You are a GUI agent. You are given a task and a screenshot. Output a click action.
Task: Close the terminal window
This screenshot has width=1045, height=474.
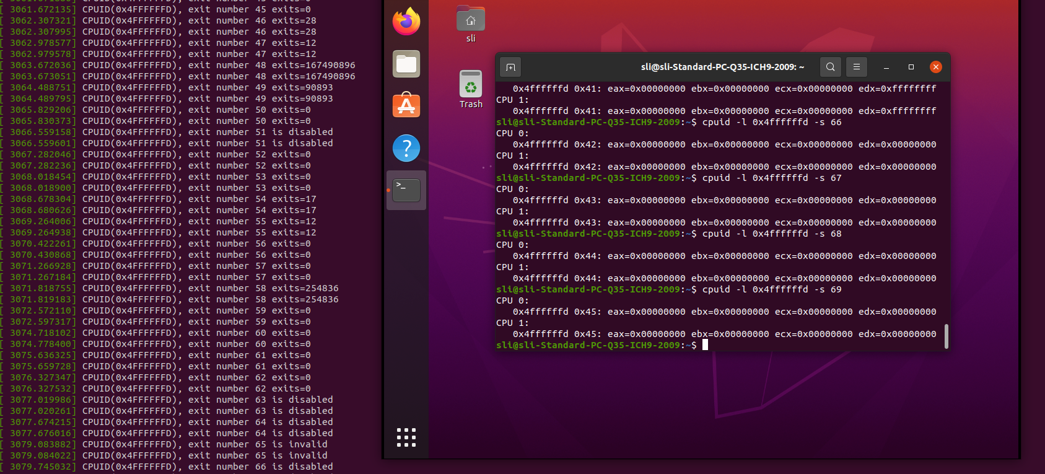[x=936, y=67]
